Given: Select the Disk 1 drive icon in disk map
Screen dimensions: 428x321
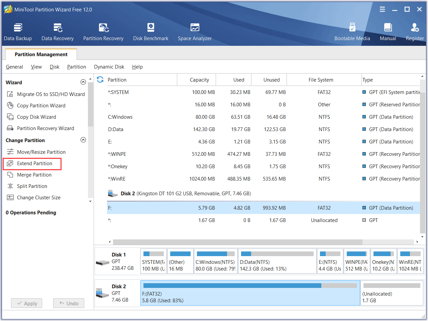Looking at the screenshot, I should (103, 263).
